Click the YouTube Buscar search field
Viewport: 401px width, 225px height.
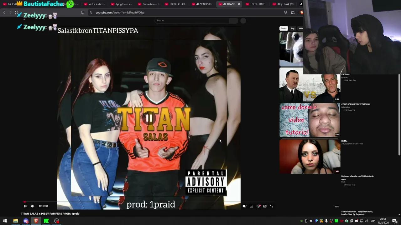(192, 21)
